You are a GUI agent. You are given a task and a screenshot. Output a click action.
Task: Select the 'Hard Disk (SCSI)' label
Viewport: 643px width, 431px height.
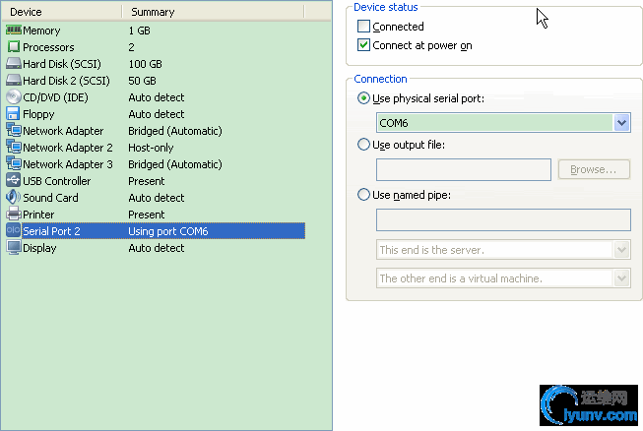pos(61,64)
